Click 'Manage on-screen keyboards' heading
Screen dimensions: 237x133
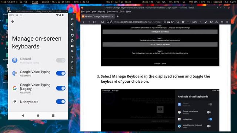(37, 42)
